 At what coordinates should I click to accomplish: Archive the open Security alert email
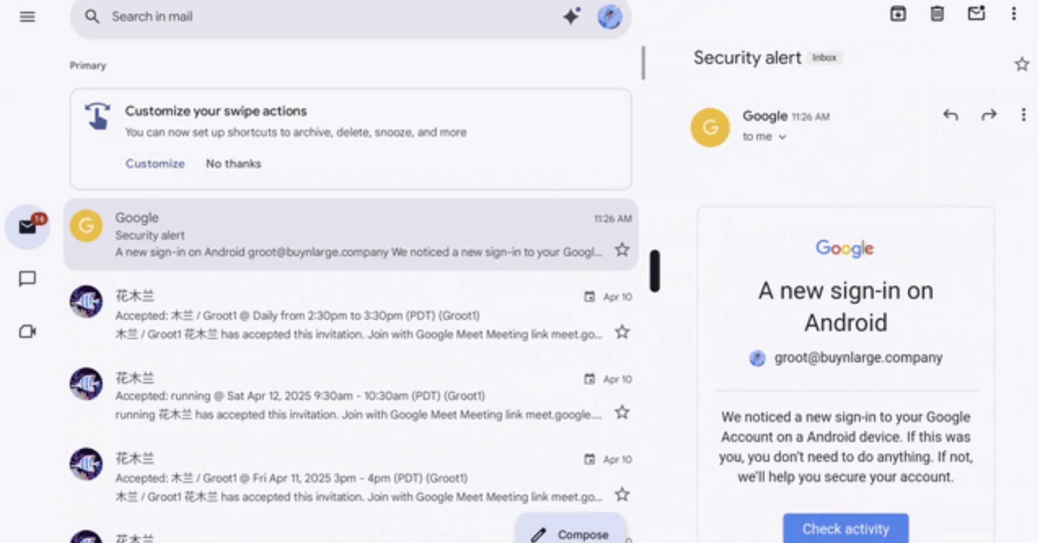coord(898,14)
